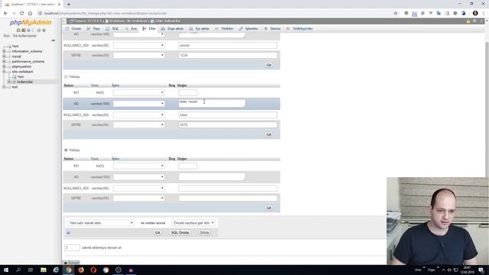
Task: Click kullanicilar table icon in tree
Action: pos(14,82)
